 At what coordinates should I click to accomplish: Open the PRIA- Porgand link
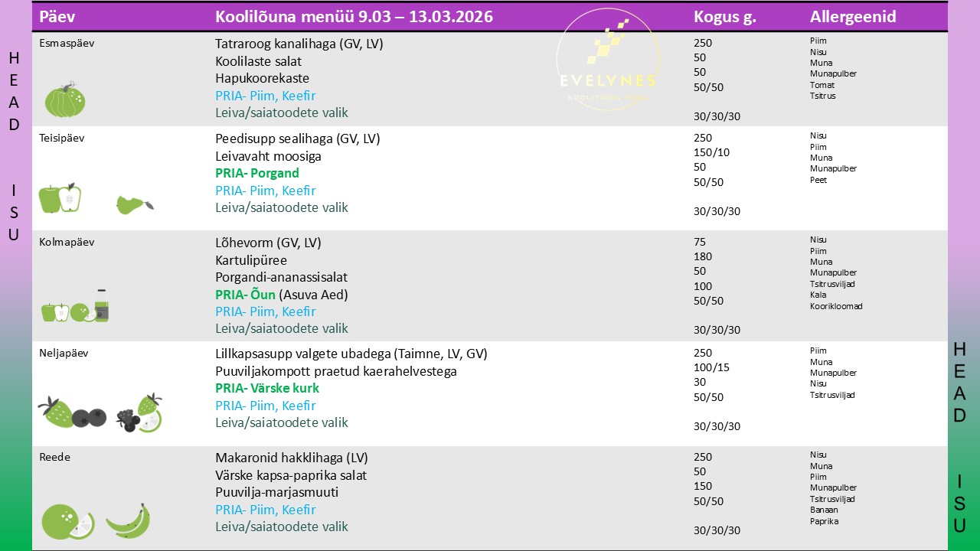[x=256, y=174]
